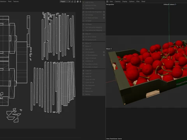Open the viewport Options menu
The height and width of the screenshot is (140, 187).
point(132,2)
